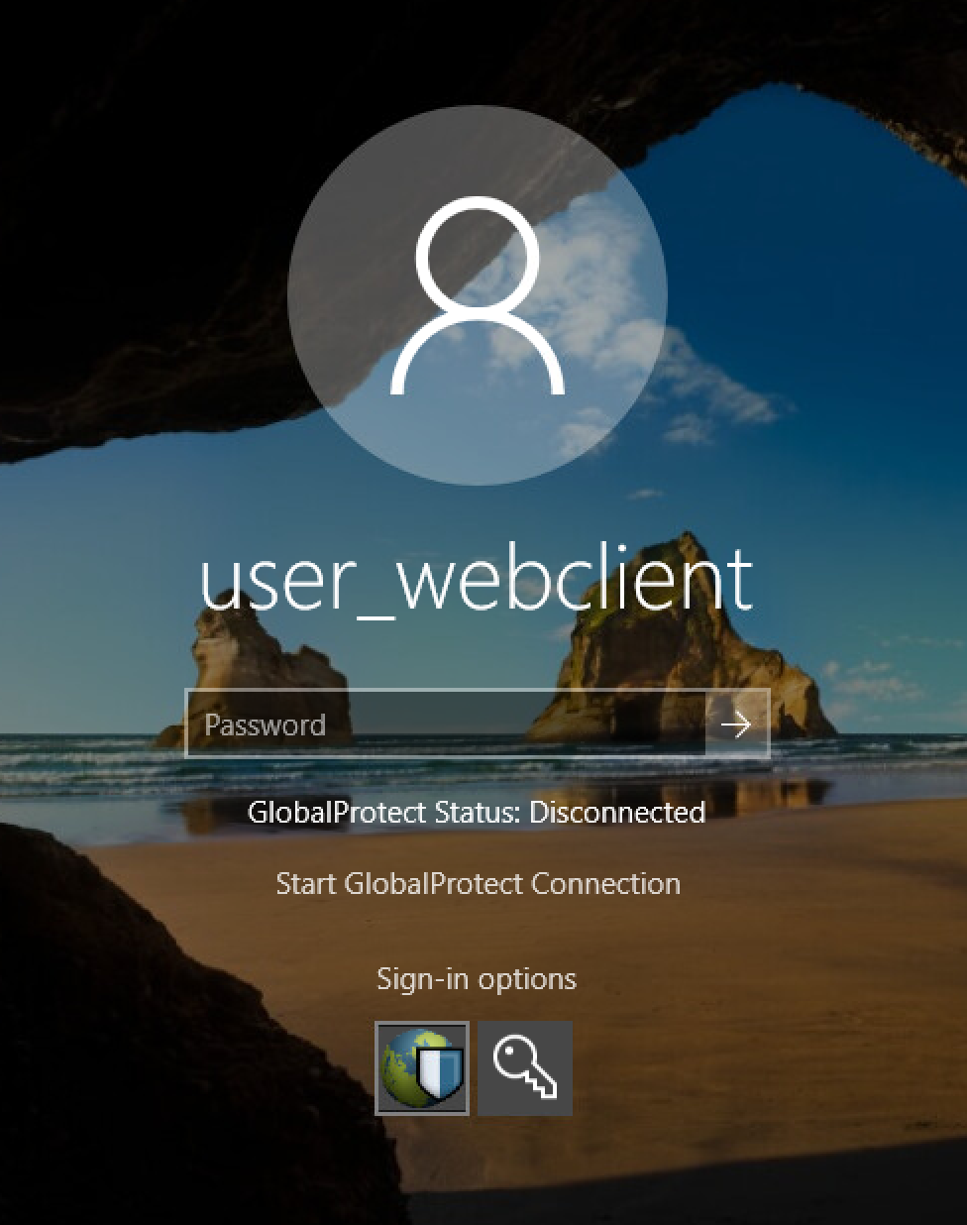
Task: Click the circular profile picture
Action: (477, 295)
